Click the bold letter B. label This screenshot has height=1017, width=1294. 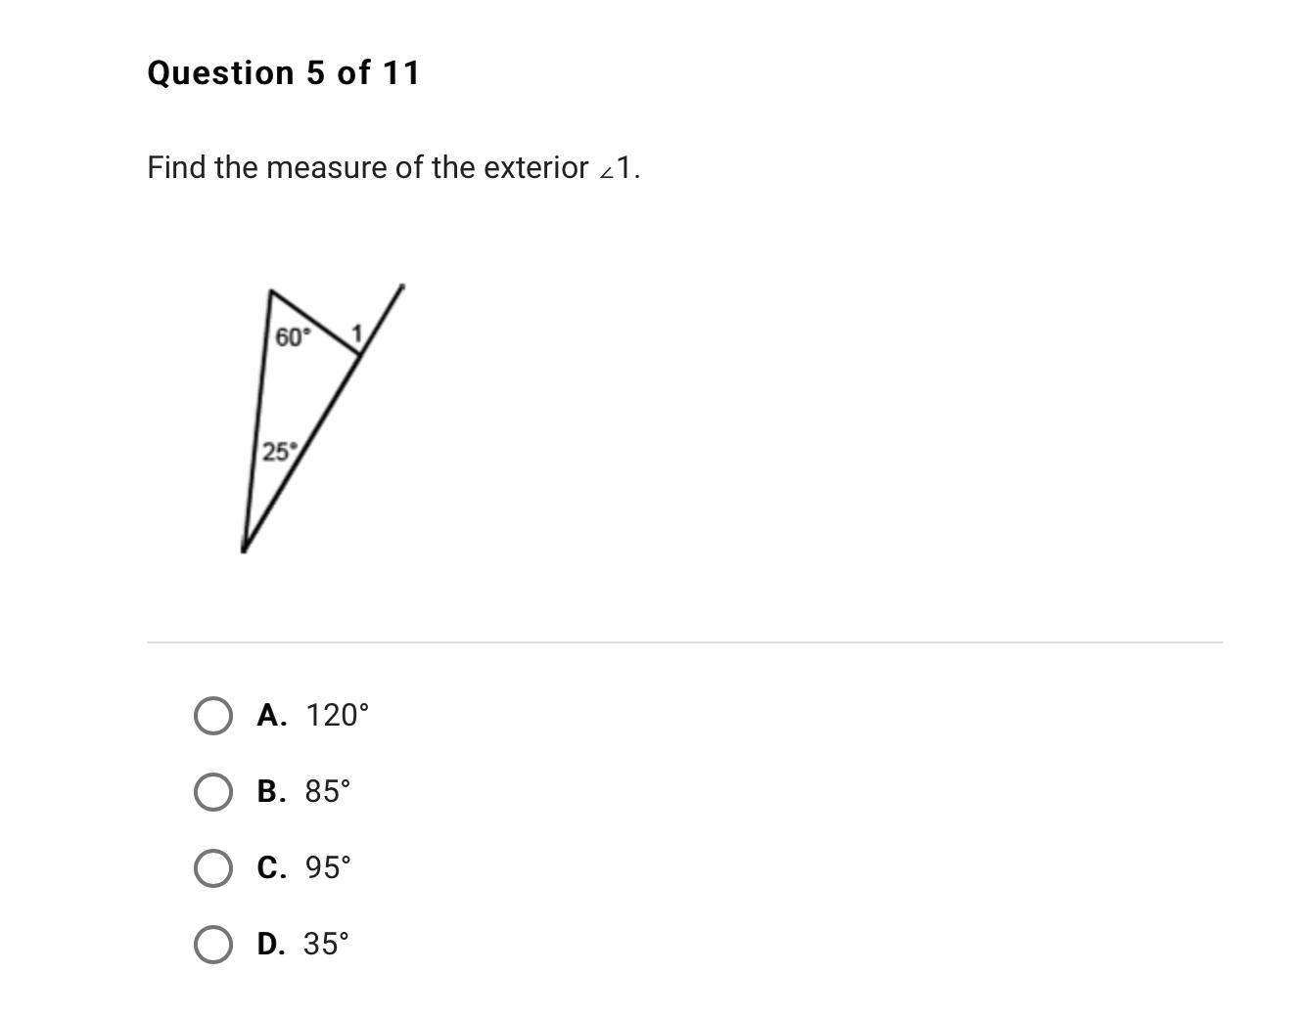272,792
